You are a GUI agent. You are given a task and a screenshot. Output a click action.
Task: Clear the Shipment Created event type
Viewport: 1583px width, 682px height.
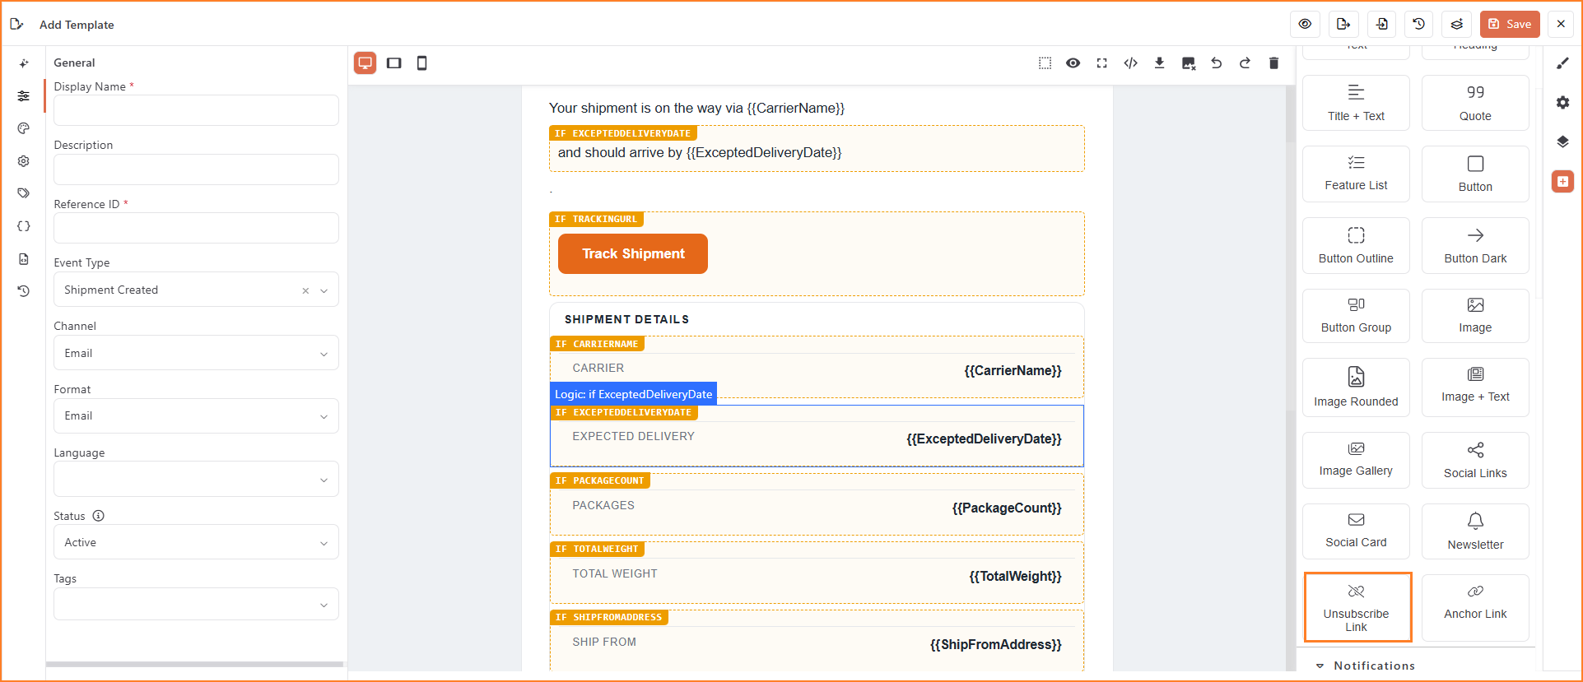point(305,290)
